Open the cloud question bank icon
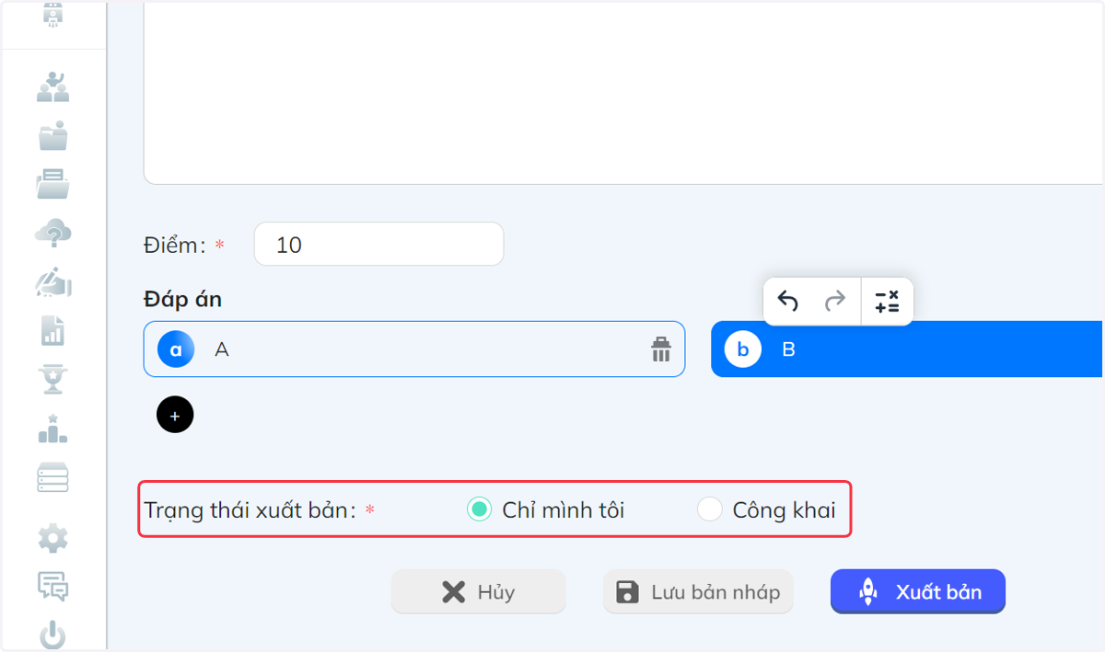Image resolution: width=1105 pixels, height=652 pixels. pyautogui.click(x=53, y=234)
